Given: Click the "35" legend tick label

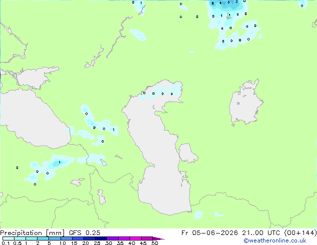Looking at the screenshot, I should pos(120,243).
